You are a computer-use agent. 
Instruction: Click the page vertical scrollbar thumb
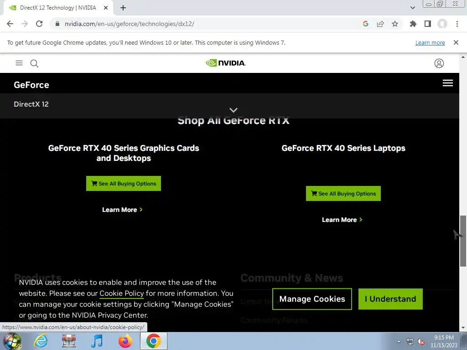click(463, 241)
